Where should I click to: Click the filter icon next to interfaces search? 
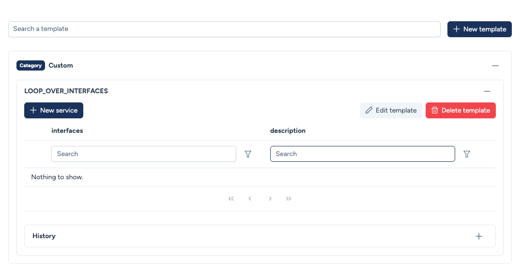[x=248, y=154]
